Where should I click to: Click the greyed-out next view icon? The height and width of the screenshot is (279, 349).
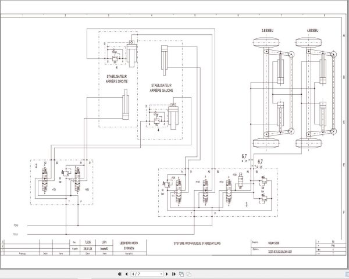188,274
